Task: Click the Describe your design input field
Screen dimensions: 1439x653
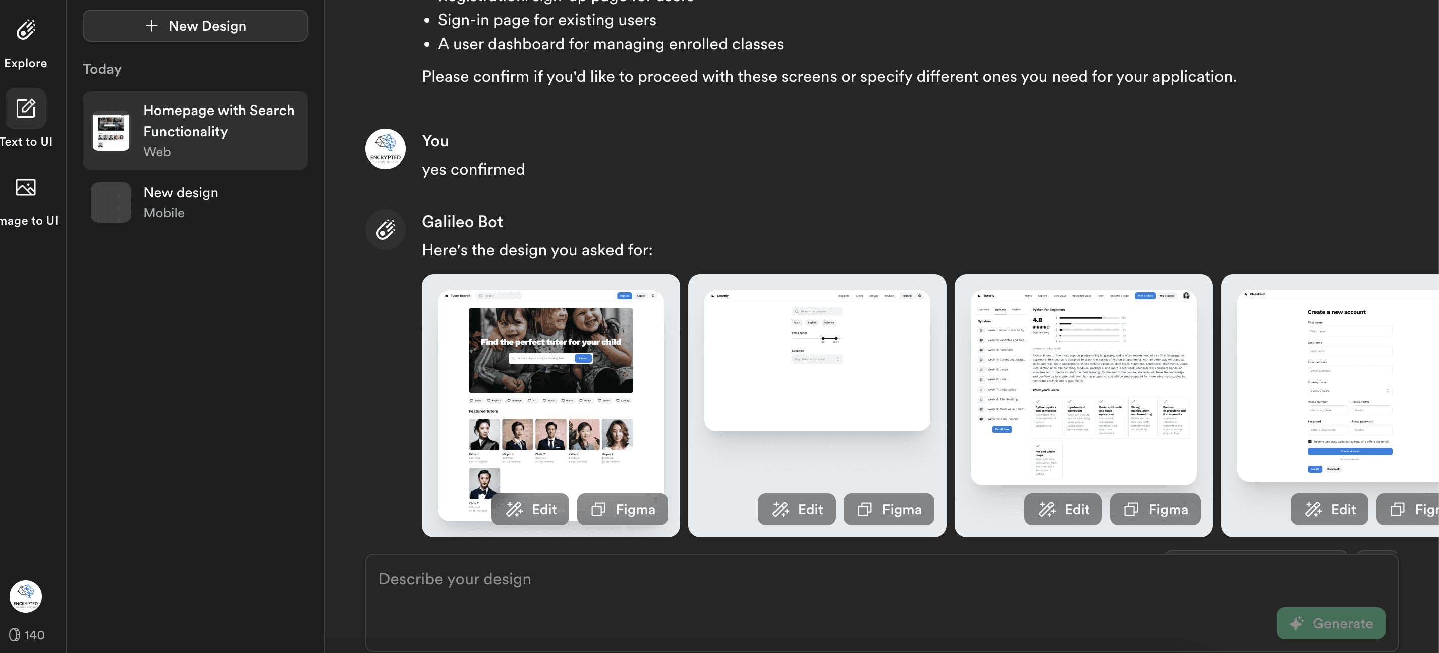Action: [x=881, y=603]
